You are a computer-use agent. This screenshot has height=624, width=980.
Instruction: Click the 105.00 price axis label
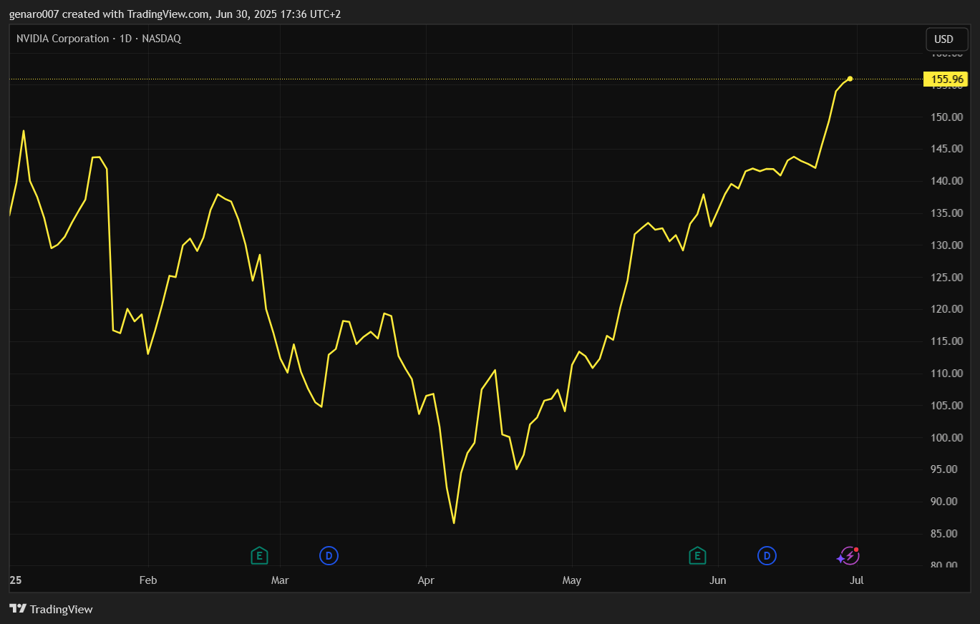tap(948, 406)
